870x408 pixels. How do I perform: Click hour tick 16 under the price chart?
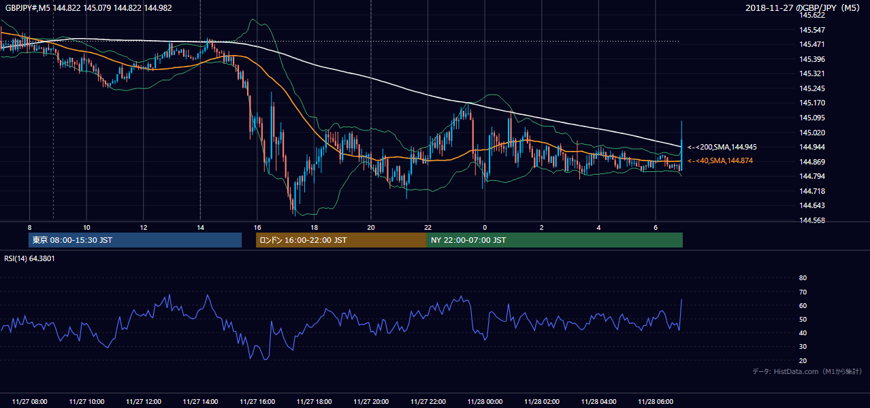257,226
